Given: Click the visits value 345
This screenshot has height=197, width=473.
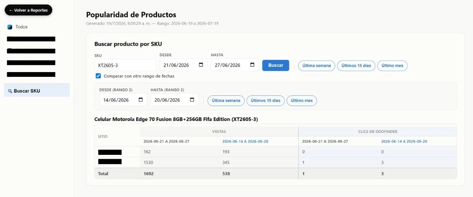Looking at the screenshot, I should click(226, 162).
